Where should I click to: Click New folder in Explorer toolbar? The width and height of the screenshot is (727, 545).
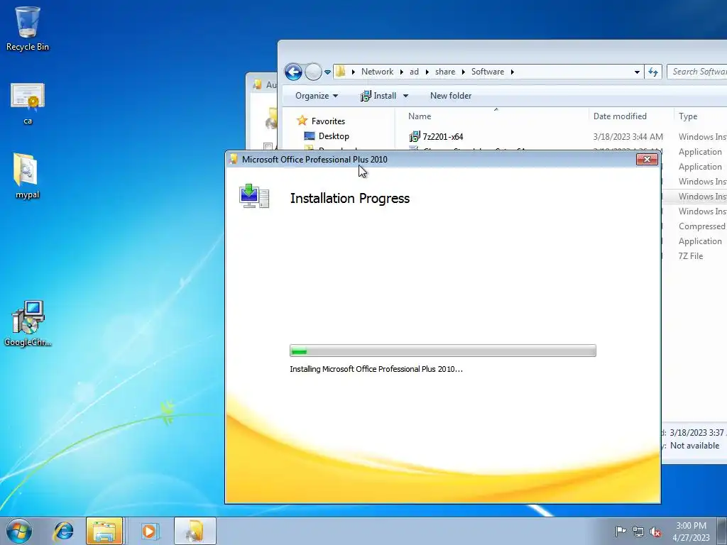[451, 96]
